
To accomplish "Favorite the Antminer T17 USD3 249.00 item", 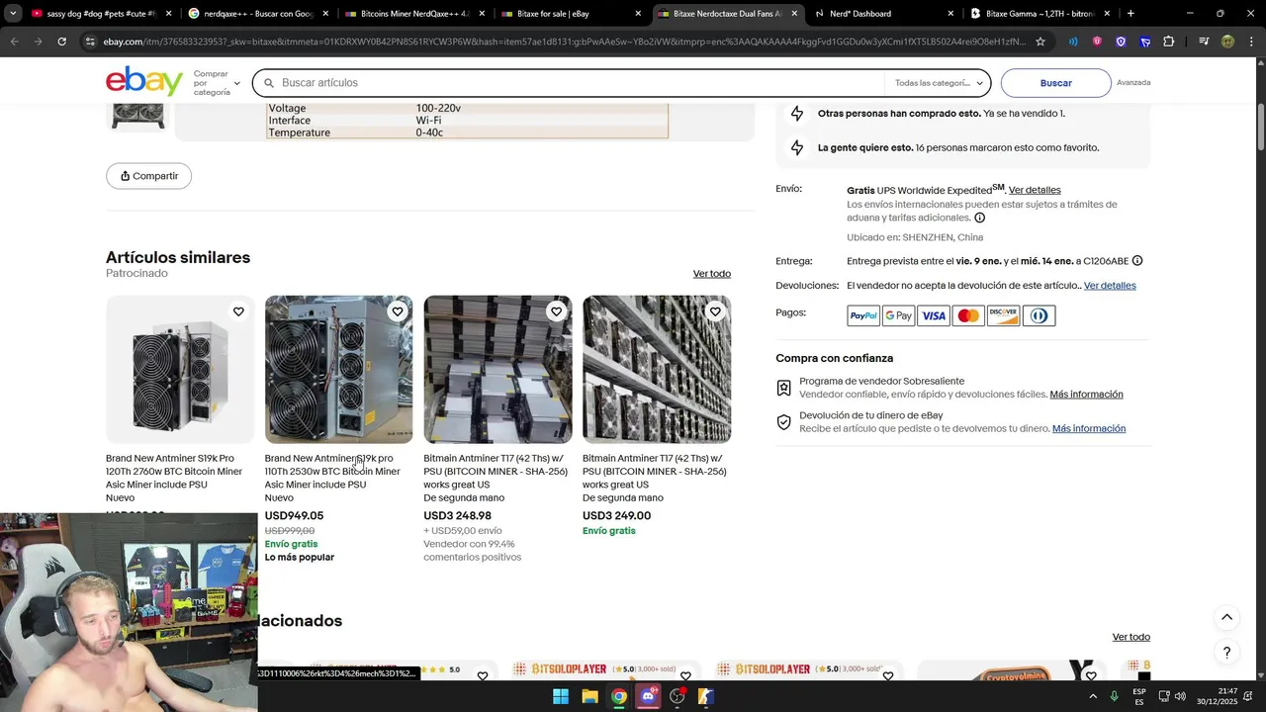I will 715,311.
